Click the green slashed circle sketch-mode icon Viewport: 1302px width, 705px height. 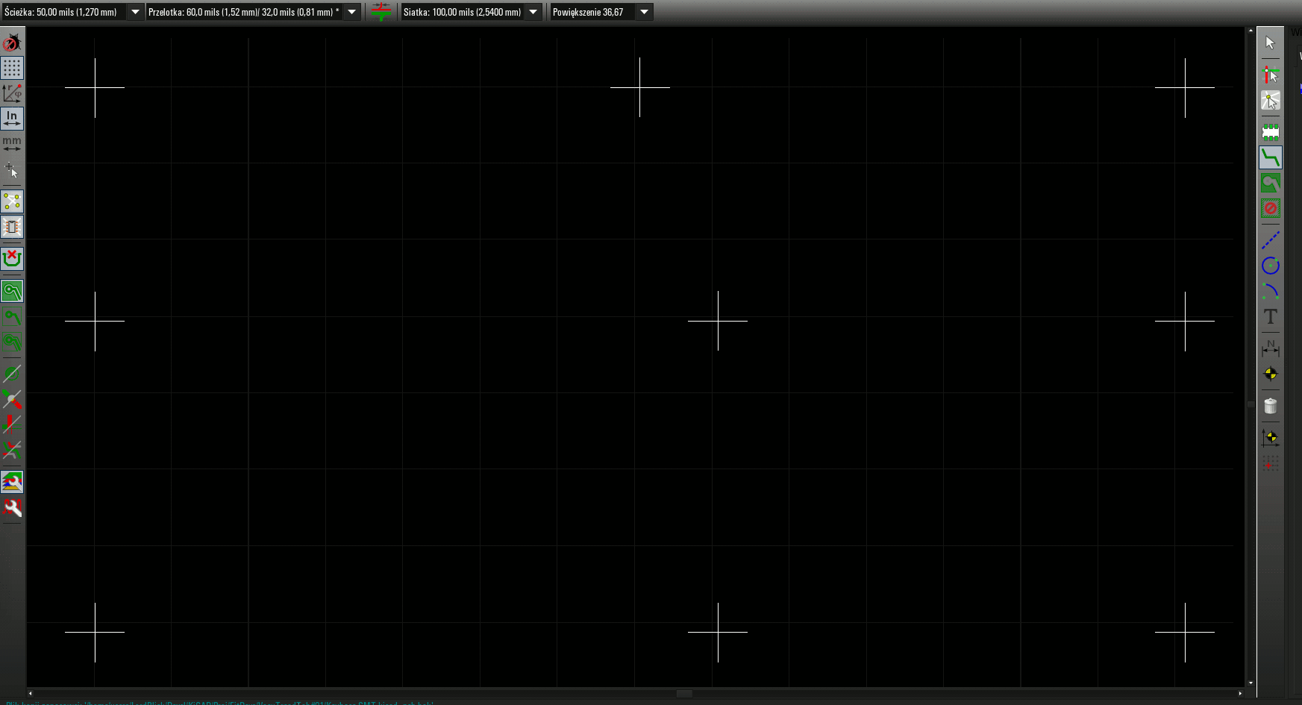point(12,373)
